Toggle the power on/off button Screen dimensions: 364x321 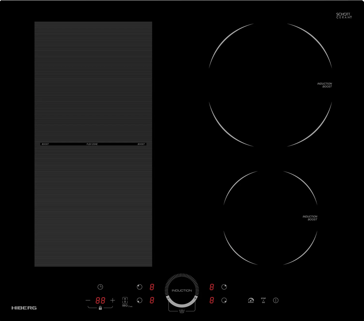[x=276, y=300]
